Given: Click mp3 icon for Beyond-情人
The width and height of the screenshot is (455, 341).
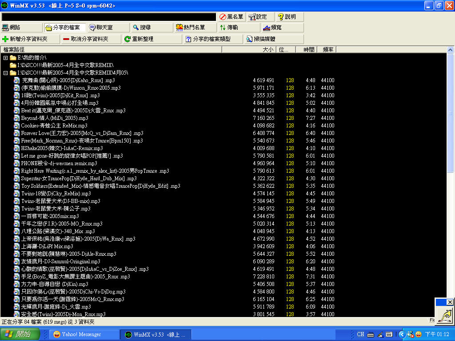Looking at the screenshot, I should click(17, 118).
